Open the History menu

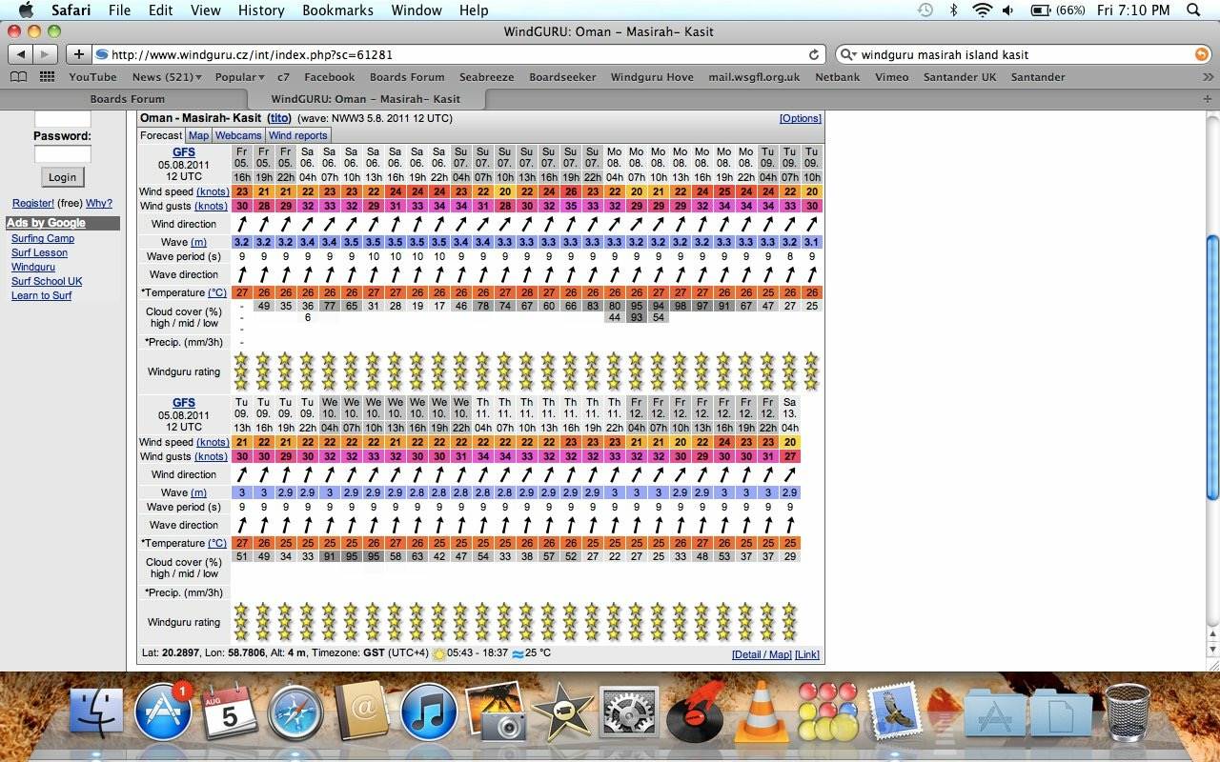coord(260,10)
